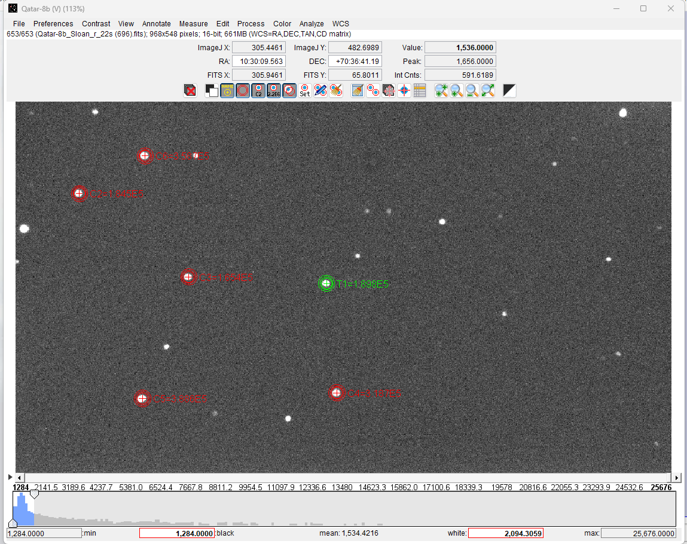The height and width of the screenshot is (544, 687).
Task: Click the zoom to fit green arrows icon
Action: click(x=488, y=91)
